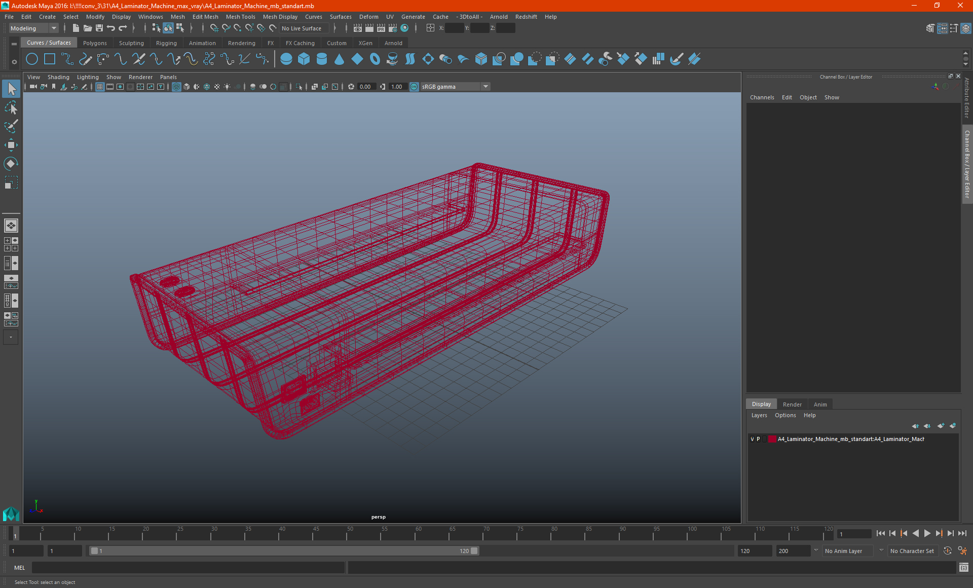Step to next keyframe
Viewport: 973px width, 588px height.
(939, 533)
